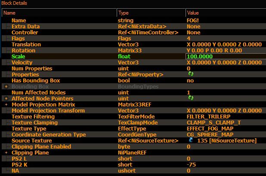Click refresh icon beside Affected Node Pointers
Screen dimensions: 266x176
coord(191,98)
